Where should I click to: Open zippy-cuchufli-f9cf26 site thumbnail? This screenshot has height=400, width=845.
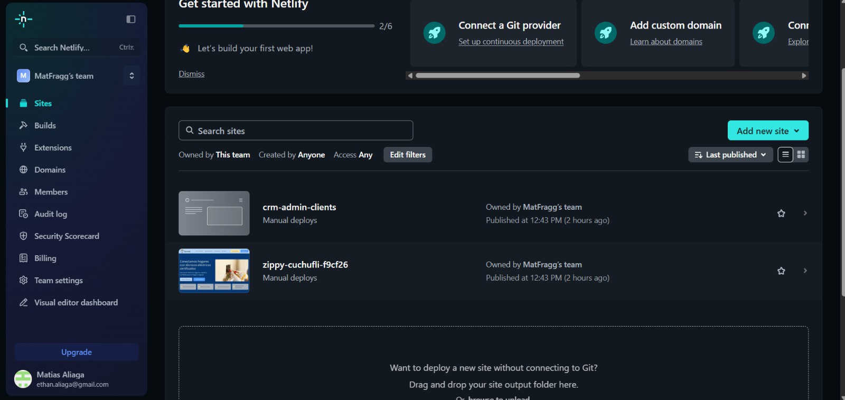tap(214, 271)
